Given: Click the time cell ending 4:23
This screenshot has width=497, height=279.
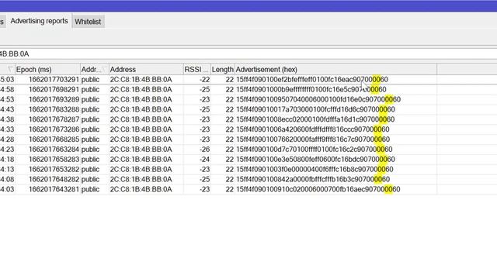Looking at the screenshot, I should point(7,150).
